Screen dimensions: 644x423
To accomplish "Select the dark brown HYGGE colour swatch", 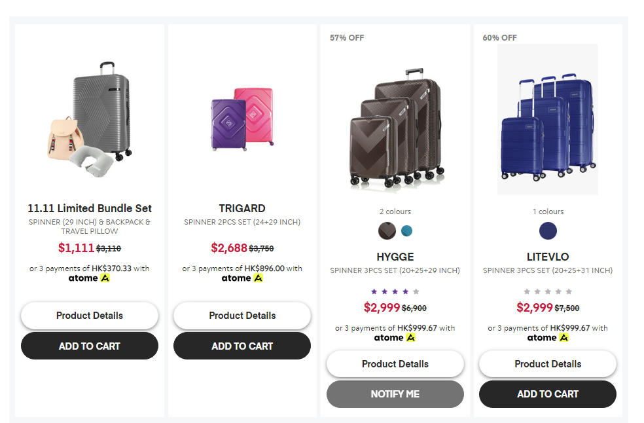I will coord(387,230).
